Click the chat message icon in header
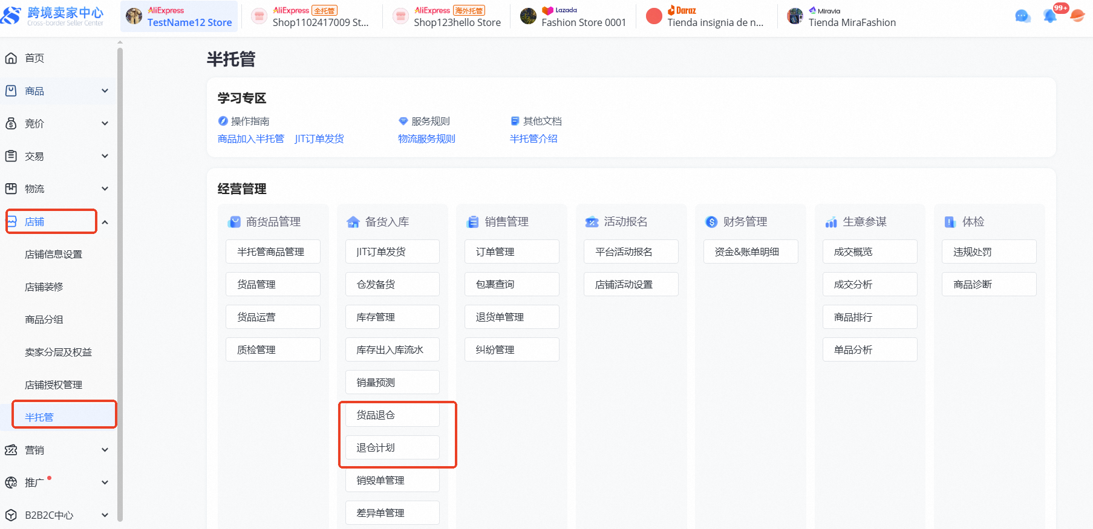1093x529 pixels. [1022, 16]
